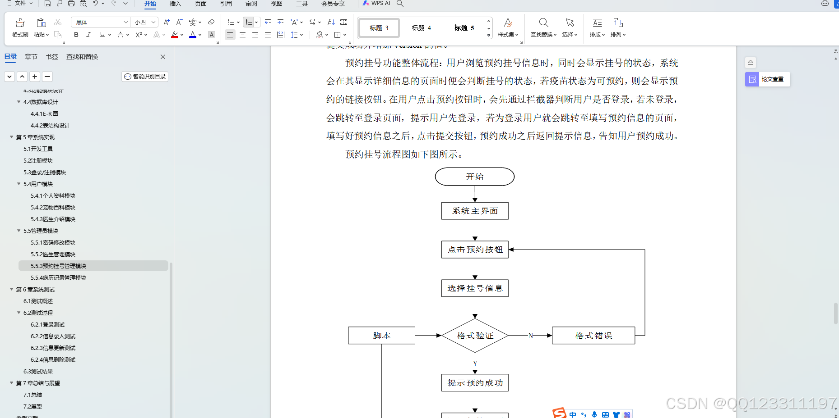Image resolution: width=839 pixels, height=418 pixels.
Task: Decrease font size with A- icon
Action: click(x=179, y=22)
